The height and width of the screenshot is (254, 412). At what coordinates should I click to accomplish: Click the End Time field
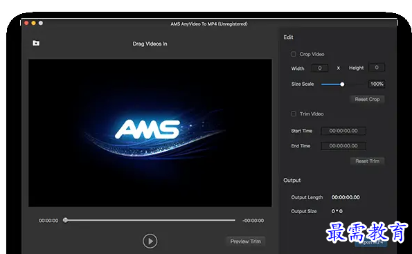coord(343,146)
